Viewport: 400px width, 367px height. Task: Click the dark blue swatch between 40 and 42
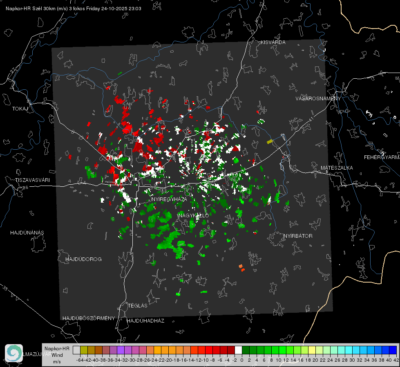point(393,350)
